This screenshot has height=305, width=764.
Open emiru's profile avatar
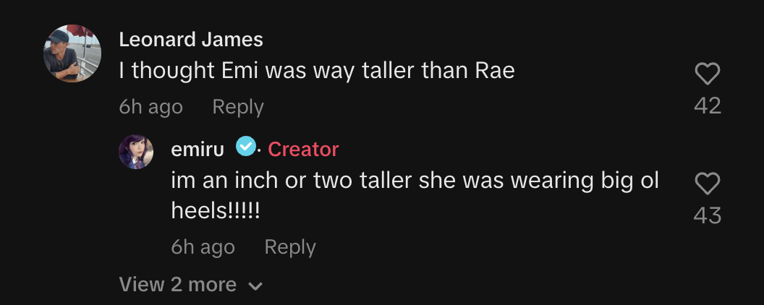tap(136, 152)
